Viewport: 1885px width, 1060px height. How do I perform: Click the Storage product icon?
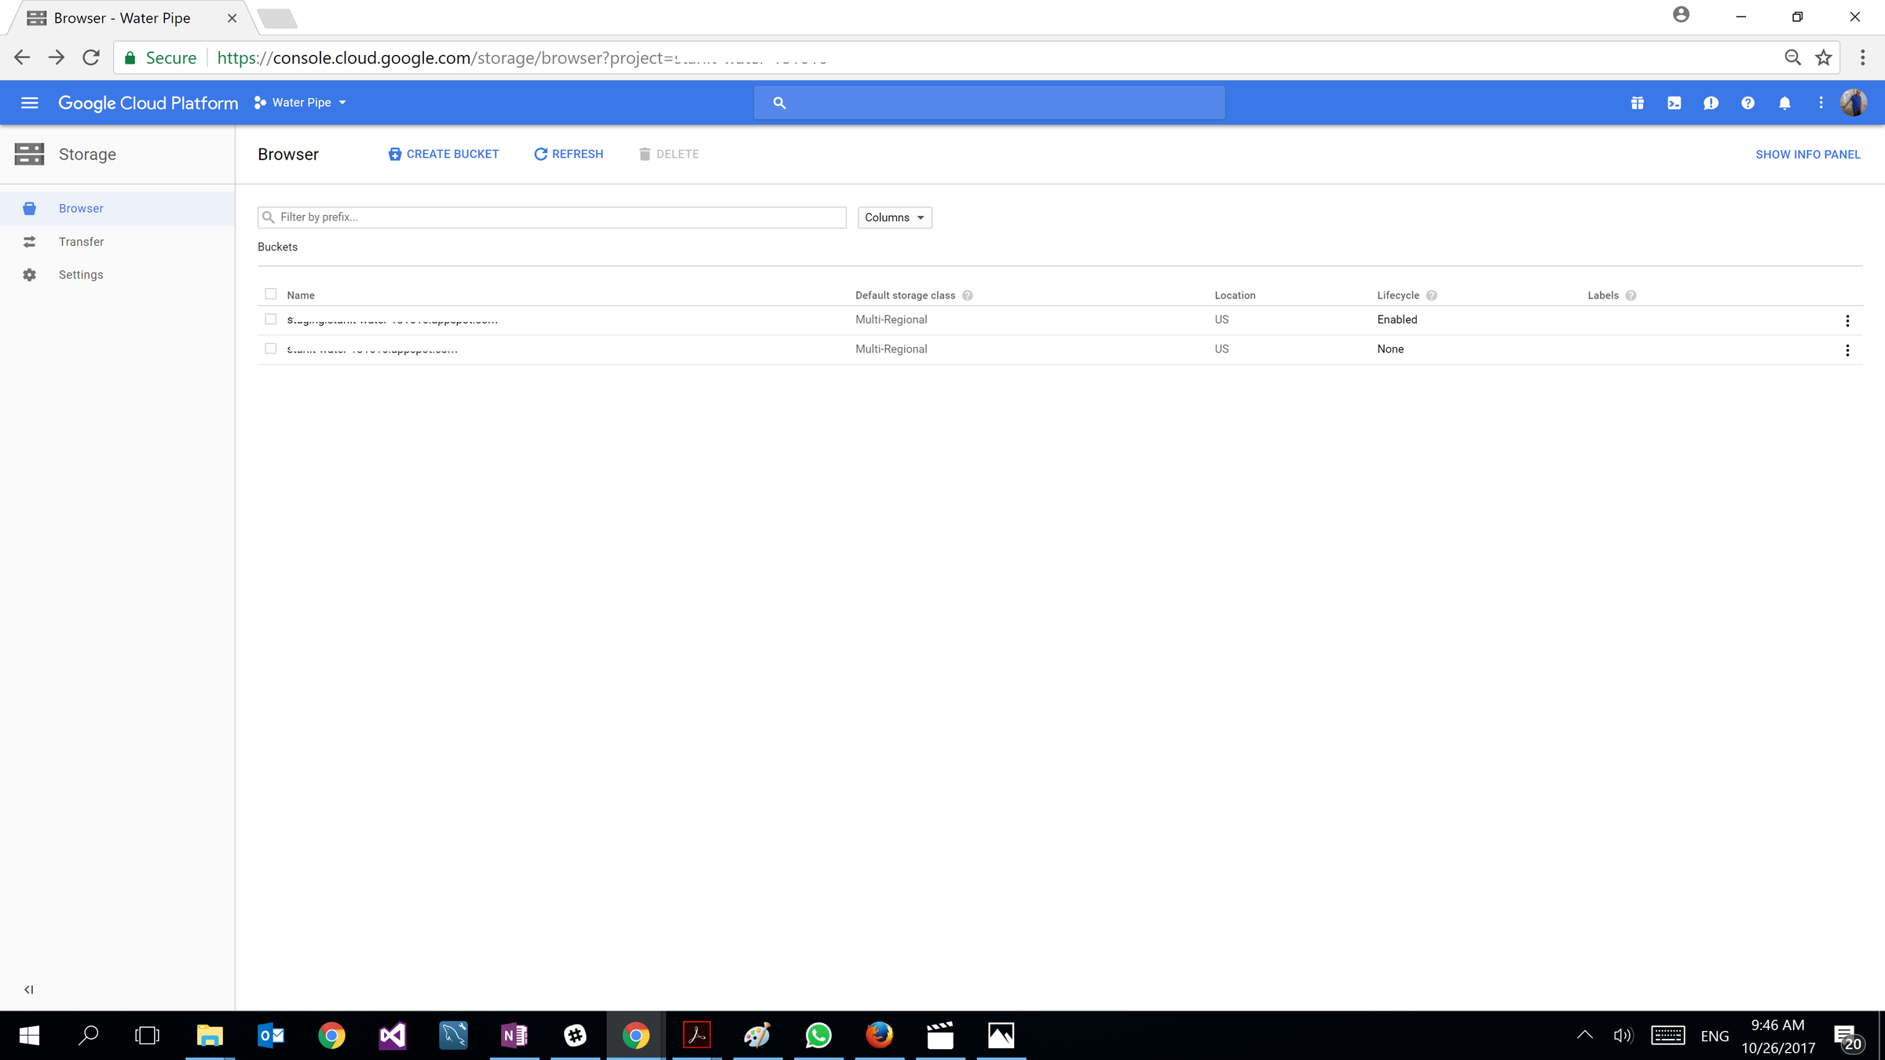click(x=29, y=154)
